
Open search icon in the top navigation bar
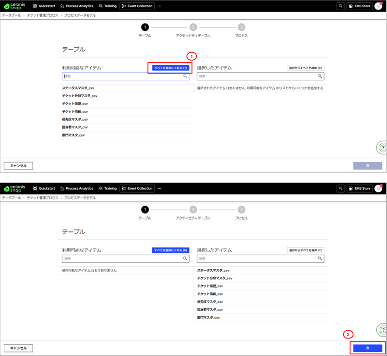click(341, 6)
